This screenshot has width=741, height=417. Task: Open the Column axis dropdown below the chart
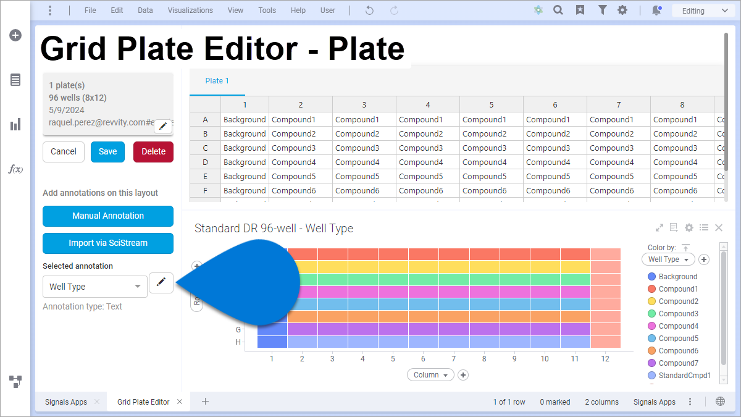(x=430, y=374)
